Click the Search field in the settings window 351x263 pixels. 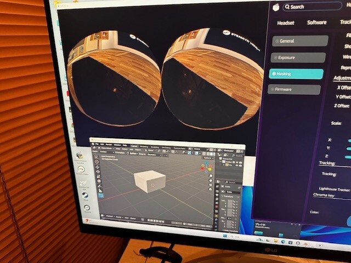coord(312,7)
